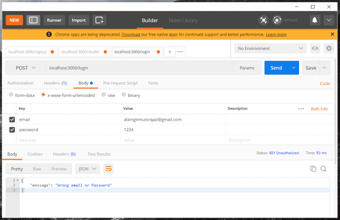340x220 pixels.
Task: Toggle the sidebar panel icon
Action: [33, 20]
